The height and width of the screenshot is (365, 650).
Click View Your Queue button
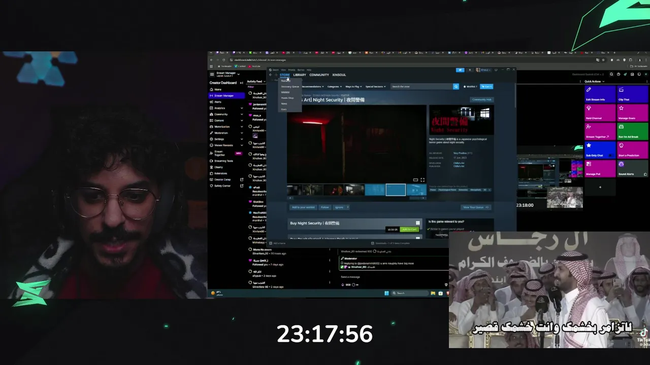475,207
